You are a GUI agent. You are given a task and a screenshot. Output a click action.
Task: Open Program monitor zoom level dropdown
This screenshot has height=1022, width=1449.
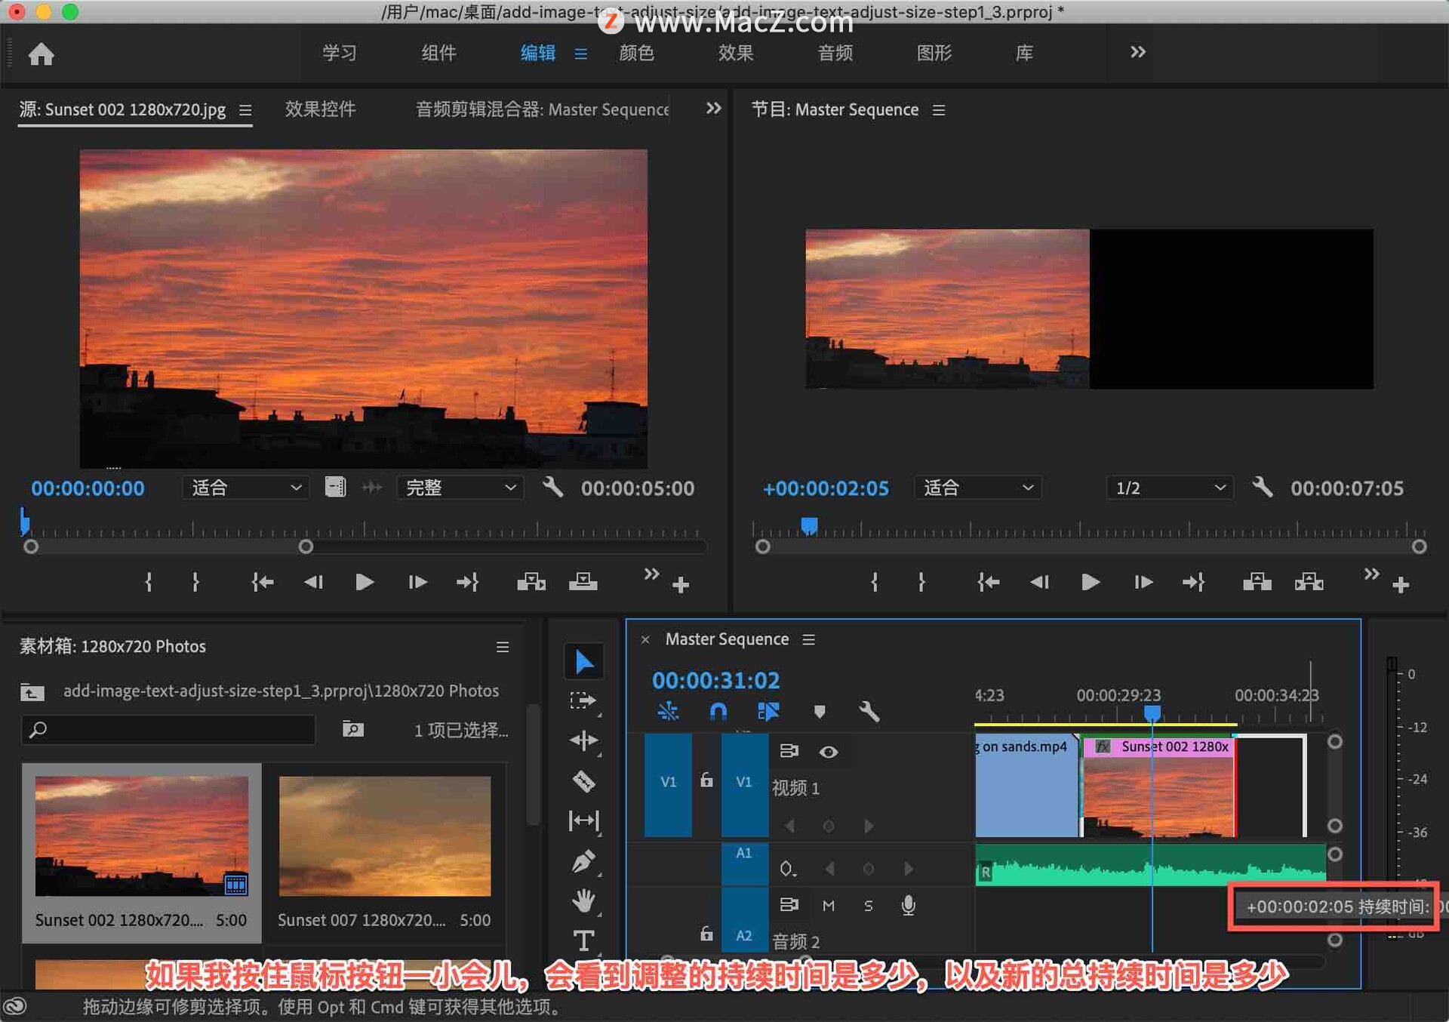pos(977,488)
